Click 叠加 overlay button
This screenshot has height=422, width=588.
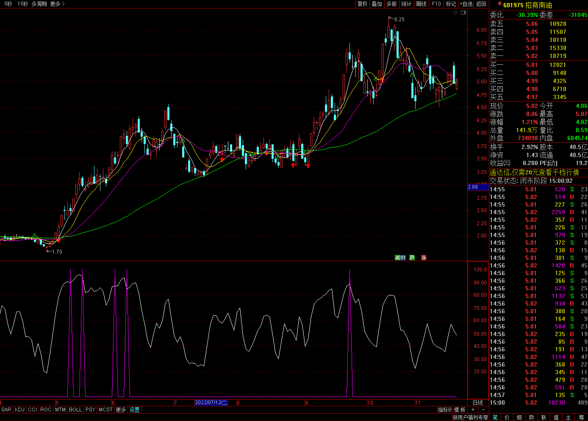[x=377, y=4]
